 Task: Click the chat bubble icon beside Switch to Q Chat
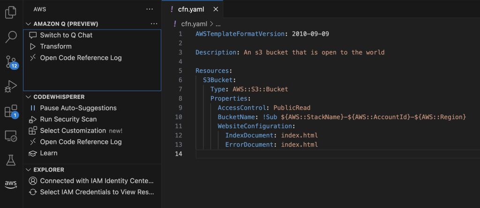click(x=33, y=35)
